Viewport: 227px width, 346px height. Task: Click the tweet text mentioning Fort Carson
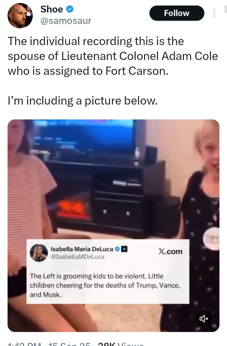[x=113, y=56]
